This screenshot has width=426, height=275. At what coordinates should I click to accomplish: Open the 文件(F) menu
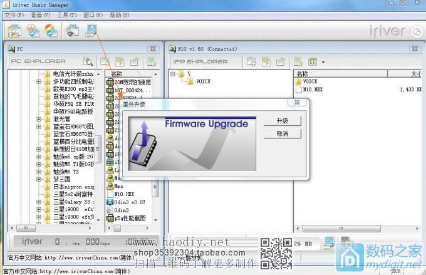pyautogui.click(x=14, y=14)
